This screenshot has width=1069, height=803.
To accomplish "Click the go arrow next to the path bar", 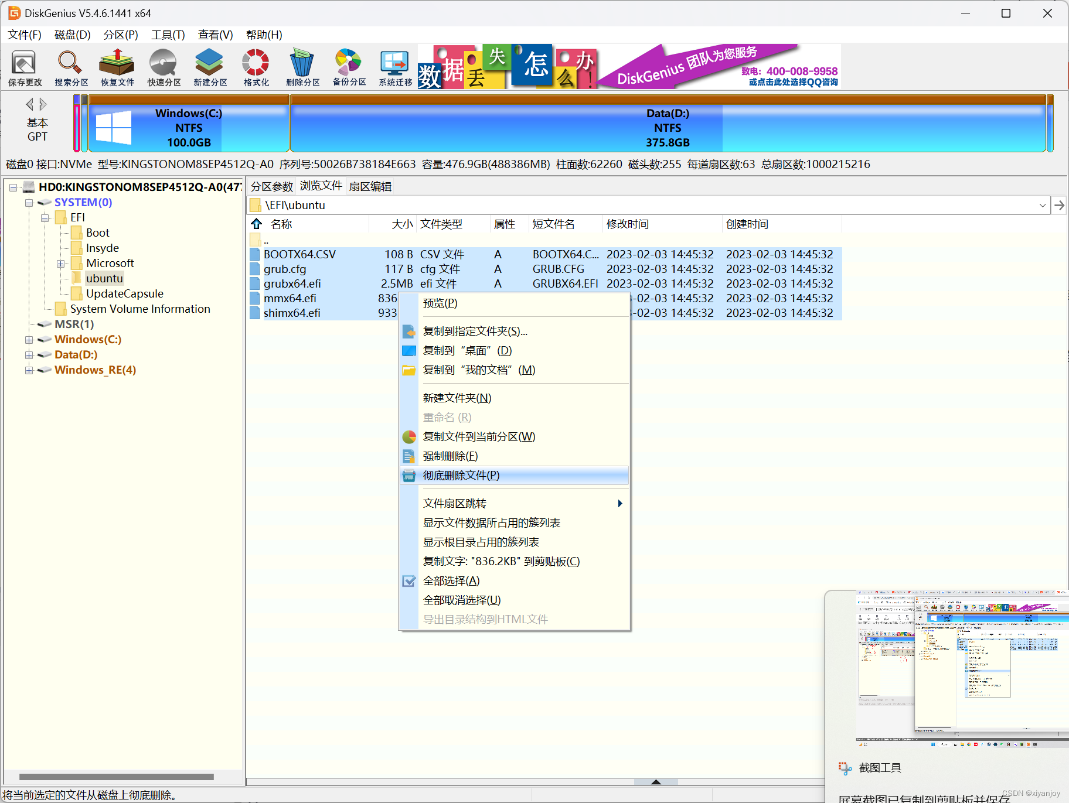I will click(1059, 205).
